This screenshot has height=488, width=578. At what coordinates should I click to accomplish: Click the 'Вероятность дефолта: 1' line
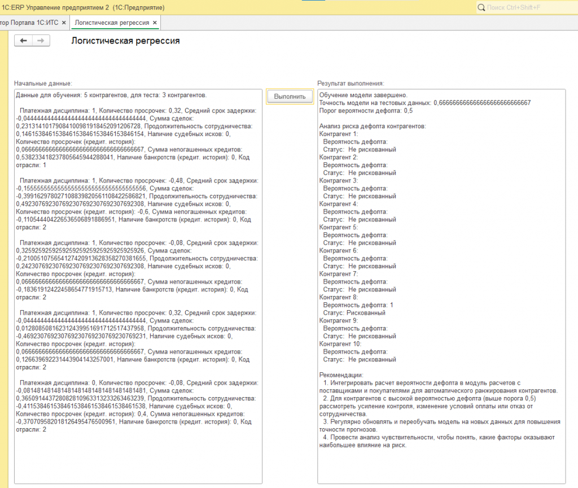click(358, 305)
